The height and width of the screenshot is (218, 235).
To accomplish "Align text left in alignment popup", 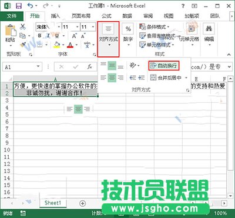I will (x=103, y=78).
